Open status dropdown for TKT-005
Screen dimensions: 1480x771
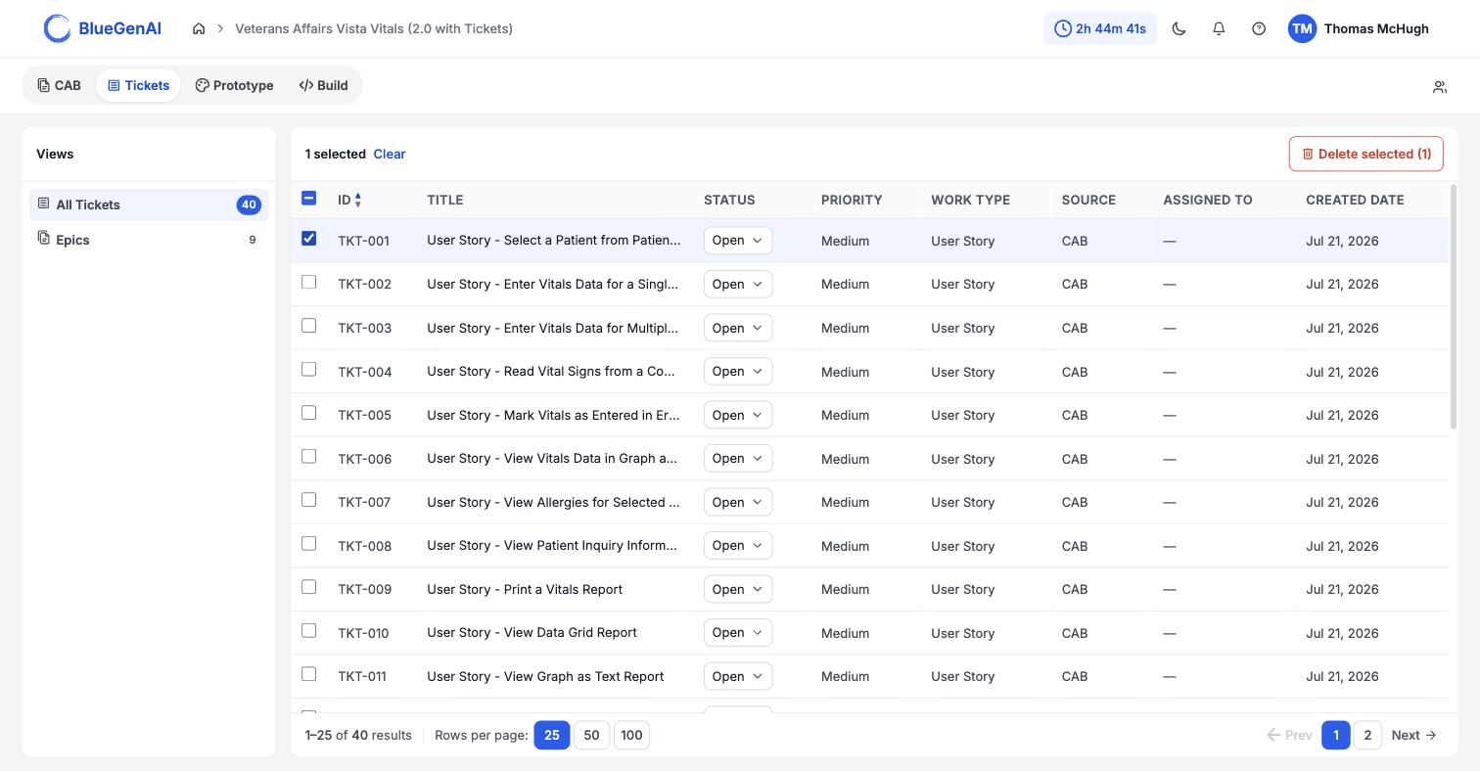click(738, 415)
